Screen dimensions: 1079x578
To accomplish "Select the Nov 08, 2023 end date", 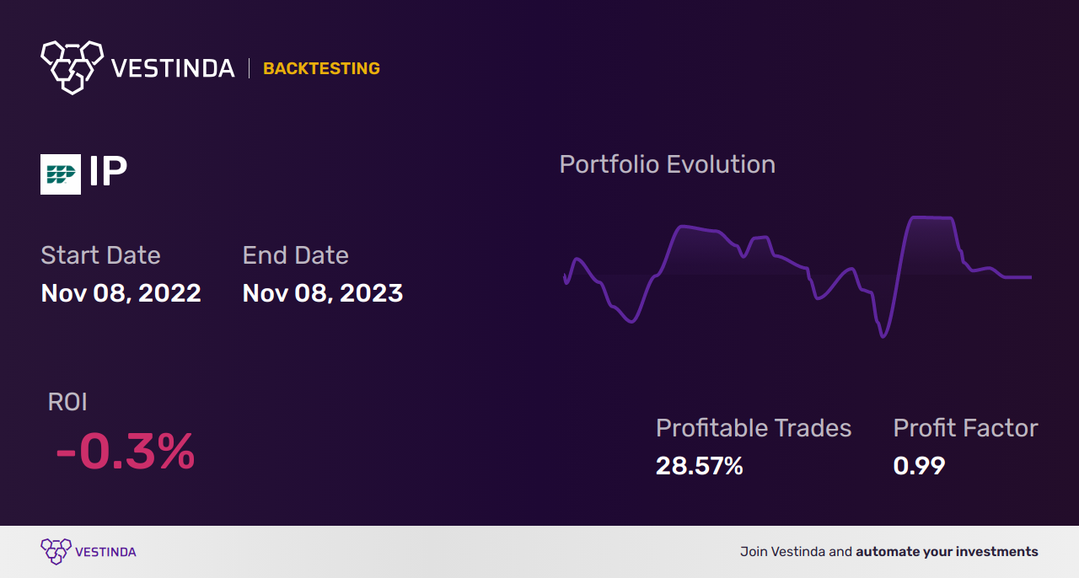I will click(x=322, y=293).
